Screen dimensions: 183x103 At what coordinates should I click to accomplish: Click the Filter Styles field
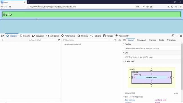click(x=85, y=40)
